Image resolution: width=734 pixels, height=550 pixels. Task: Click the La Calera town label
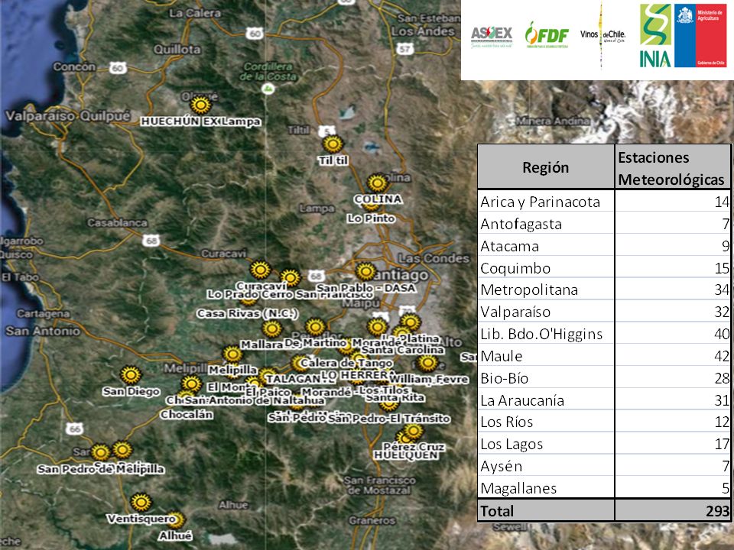coord(195,13)
